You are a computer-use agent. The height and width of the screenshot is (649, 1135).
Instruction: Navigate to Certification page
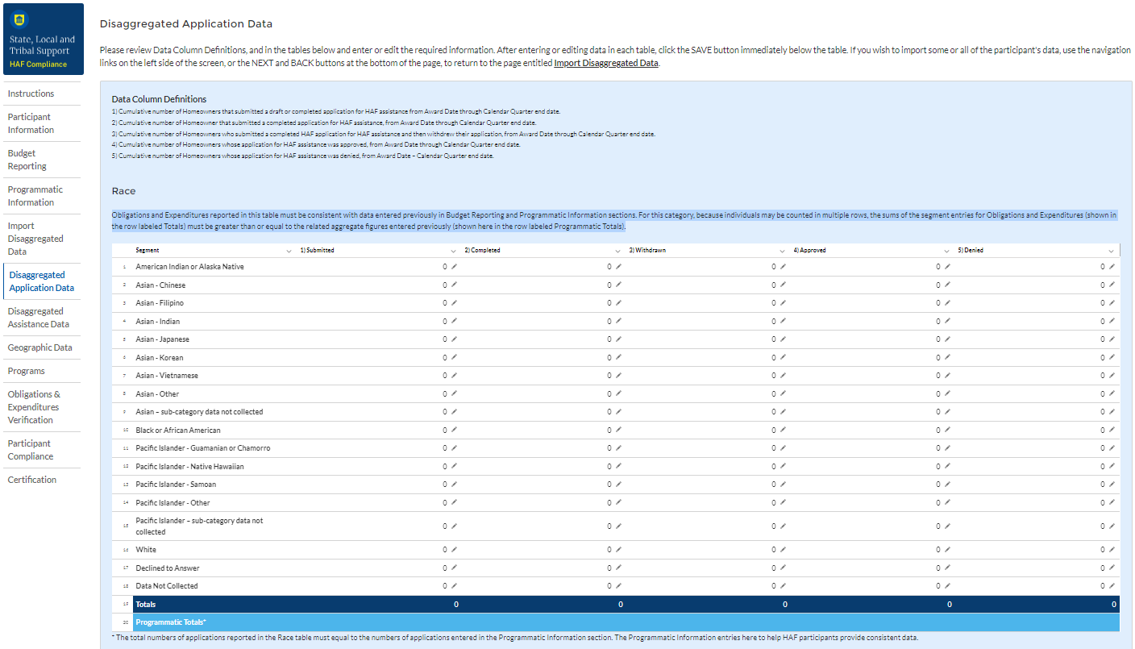pos(32,480)
